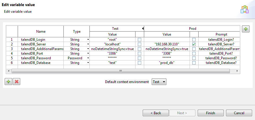The width and height of the screenshot is (255, 120).
Task: Remove selected variable with red X icon
Action: [16, 82]
